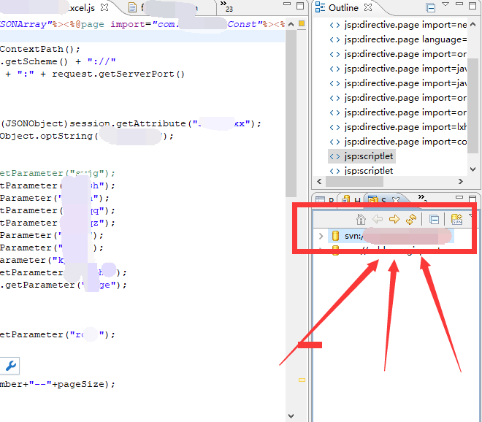Jump to the warning marker in overview ruler
Viewport: 482px width, 422px height.
(x=302, y=380)
